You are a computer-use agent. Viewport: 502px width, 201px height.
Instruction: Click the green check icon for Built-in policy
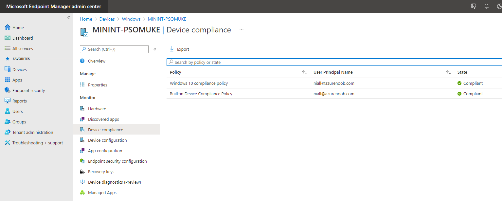pos(459,94)
